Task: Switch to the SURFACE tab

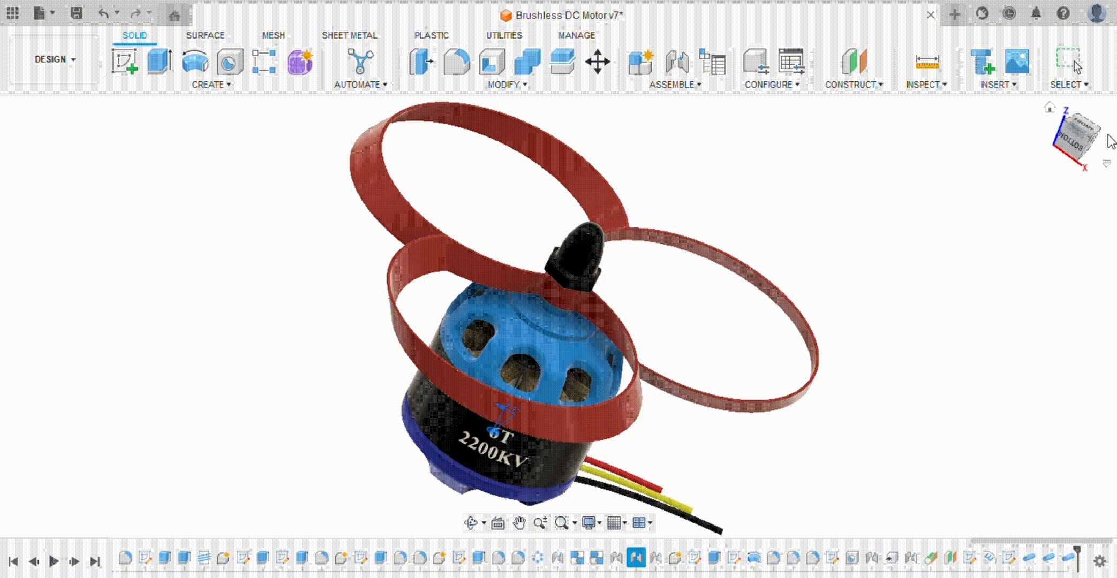Action: click(205, 35)
